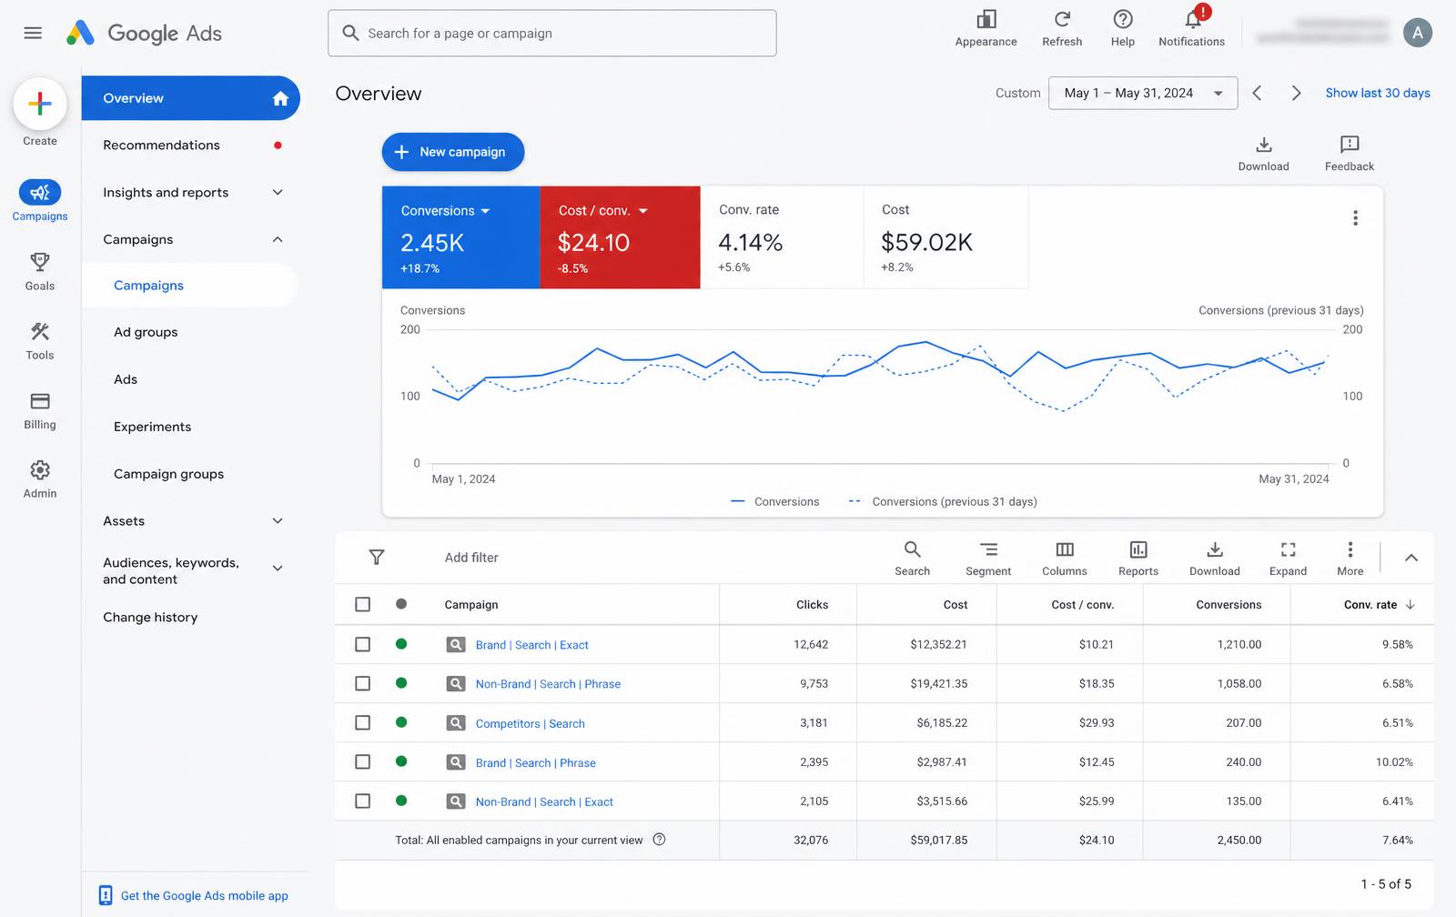1456x917 pixels.
Task: Click the table Search icon
Action: coord(912,549)
